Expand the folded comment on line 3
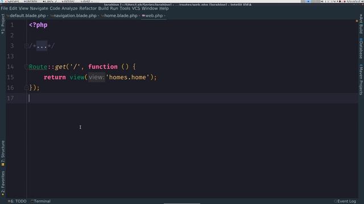 (x=26, y=46)
